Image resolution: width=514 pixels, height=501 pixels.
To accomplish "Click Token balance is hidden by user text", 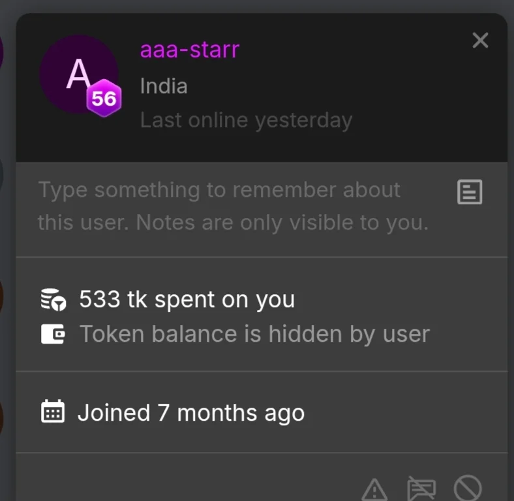I will pyautogui.click(x=254, y=334).
